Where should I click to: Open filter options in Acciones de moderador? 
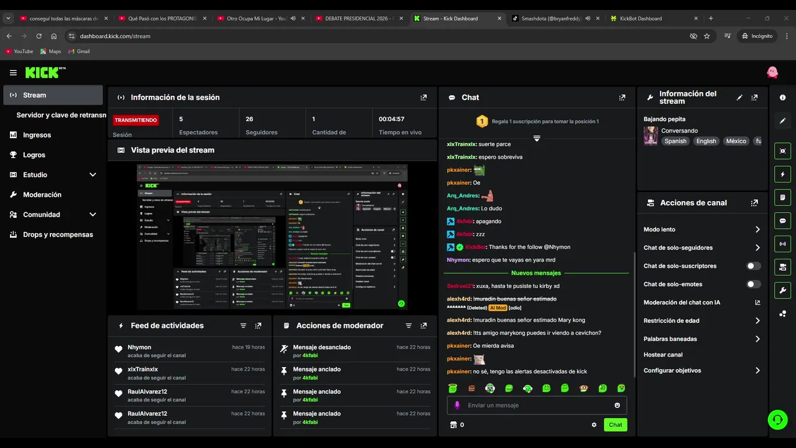pyautogui.click(x=409, y=325)
